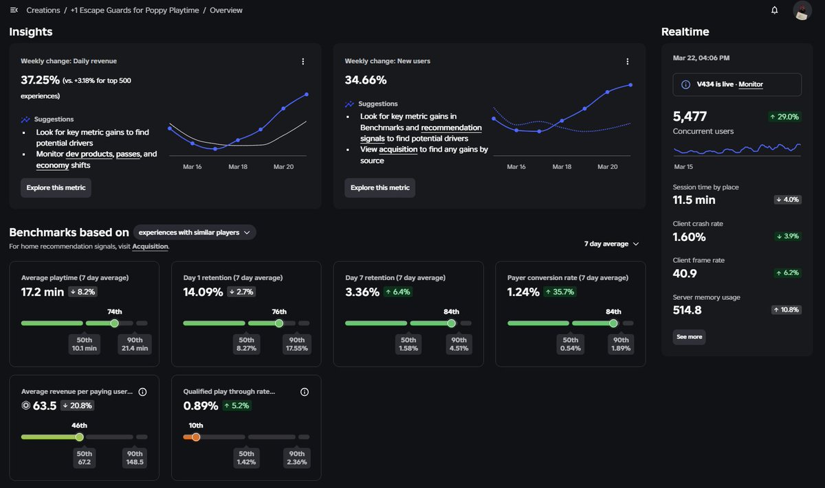Click the 50th 1.42% benchmark label
825x488 pixels.
pos(246,458)
